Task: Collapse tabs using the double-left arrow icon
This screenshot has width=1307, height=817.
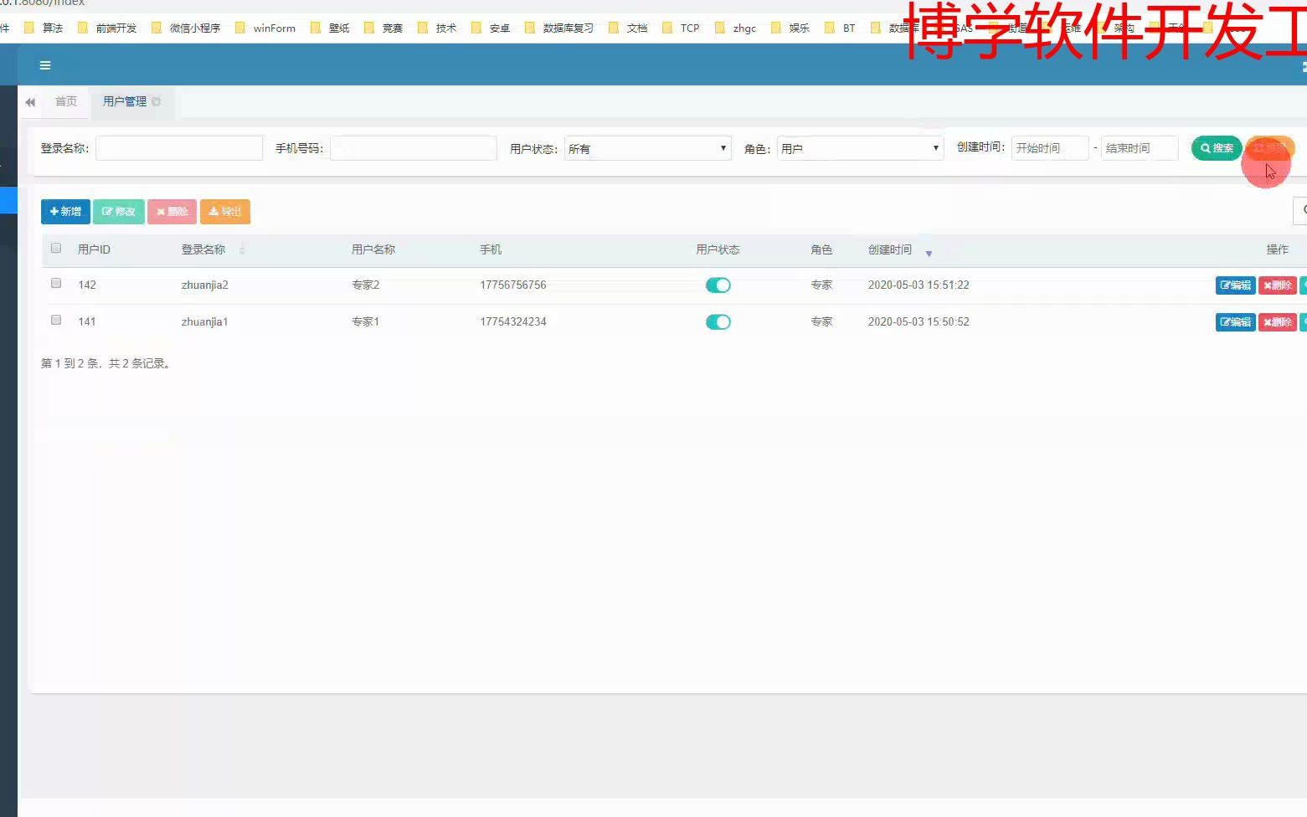Action: coord(29,102)
